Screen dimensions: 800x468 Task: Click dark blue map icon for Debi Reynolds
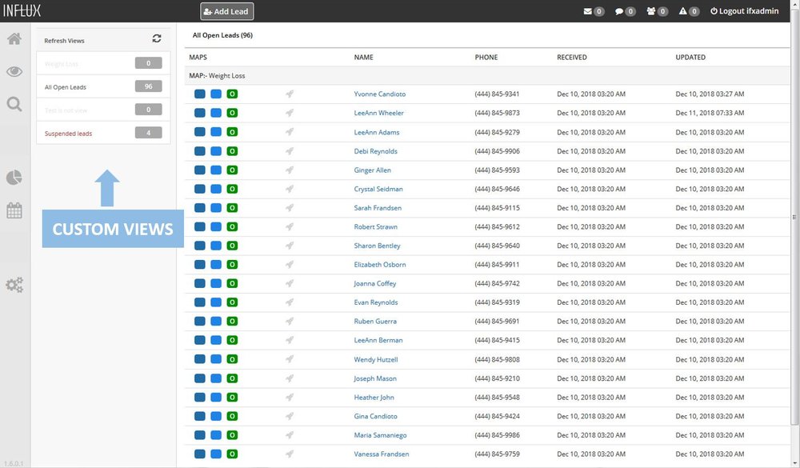pos(200,151)
